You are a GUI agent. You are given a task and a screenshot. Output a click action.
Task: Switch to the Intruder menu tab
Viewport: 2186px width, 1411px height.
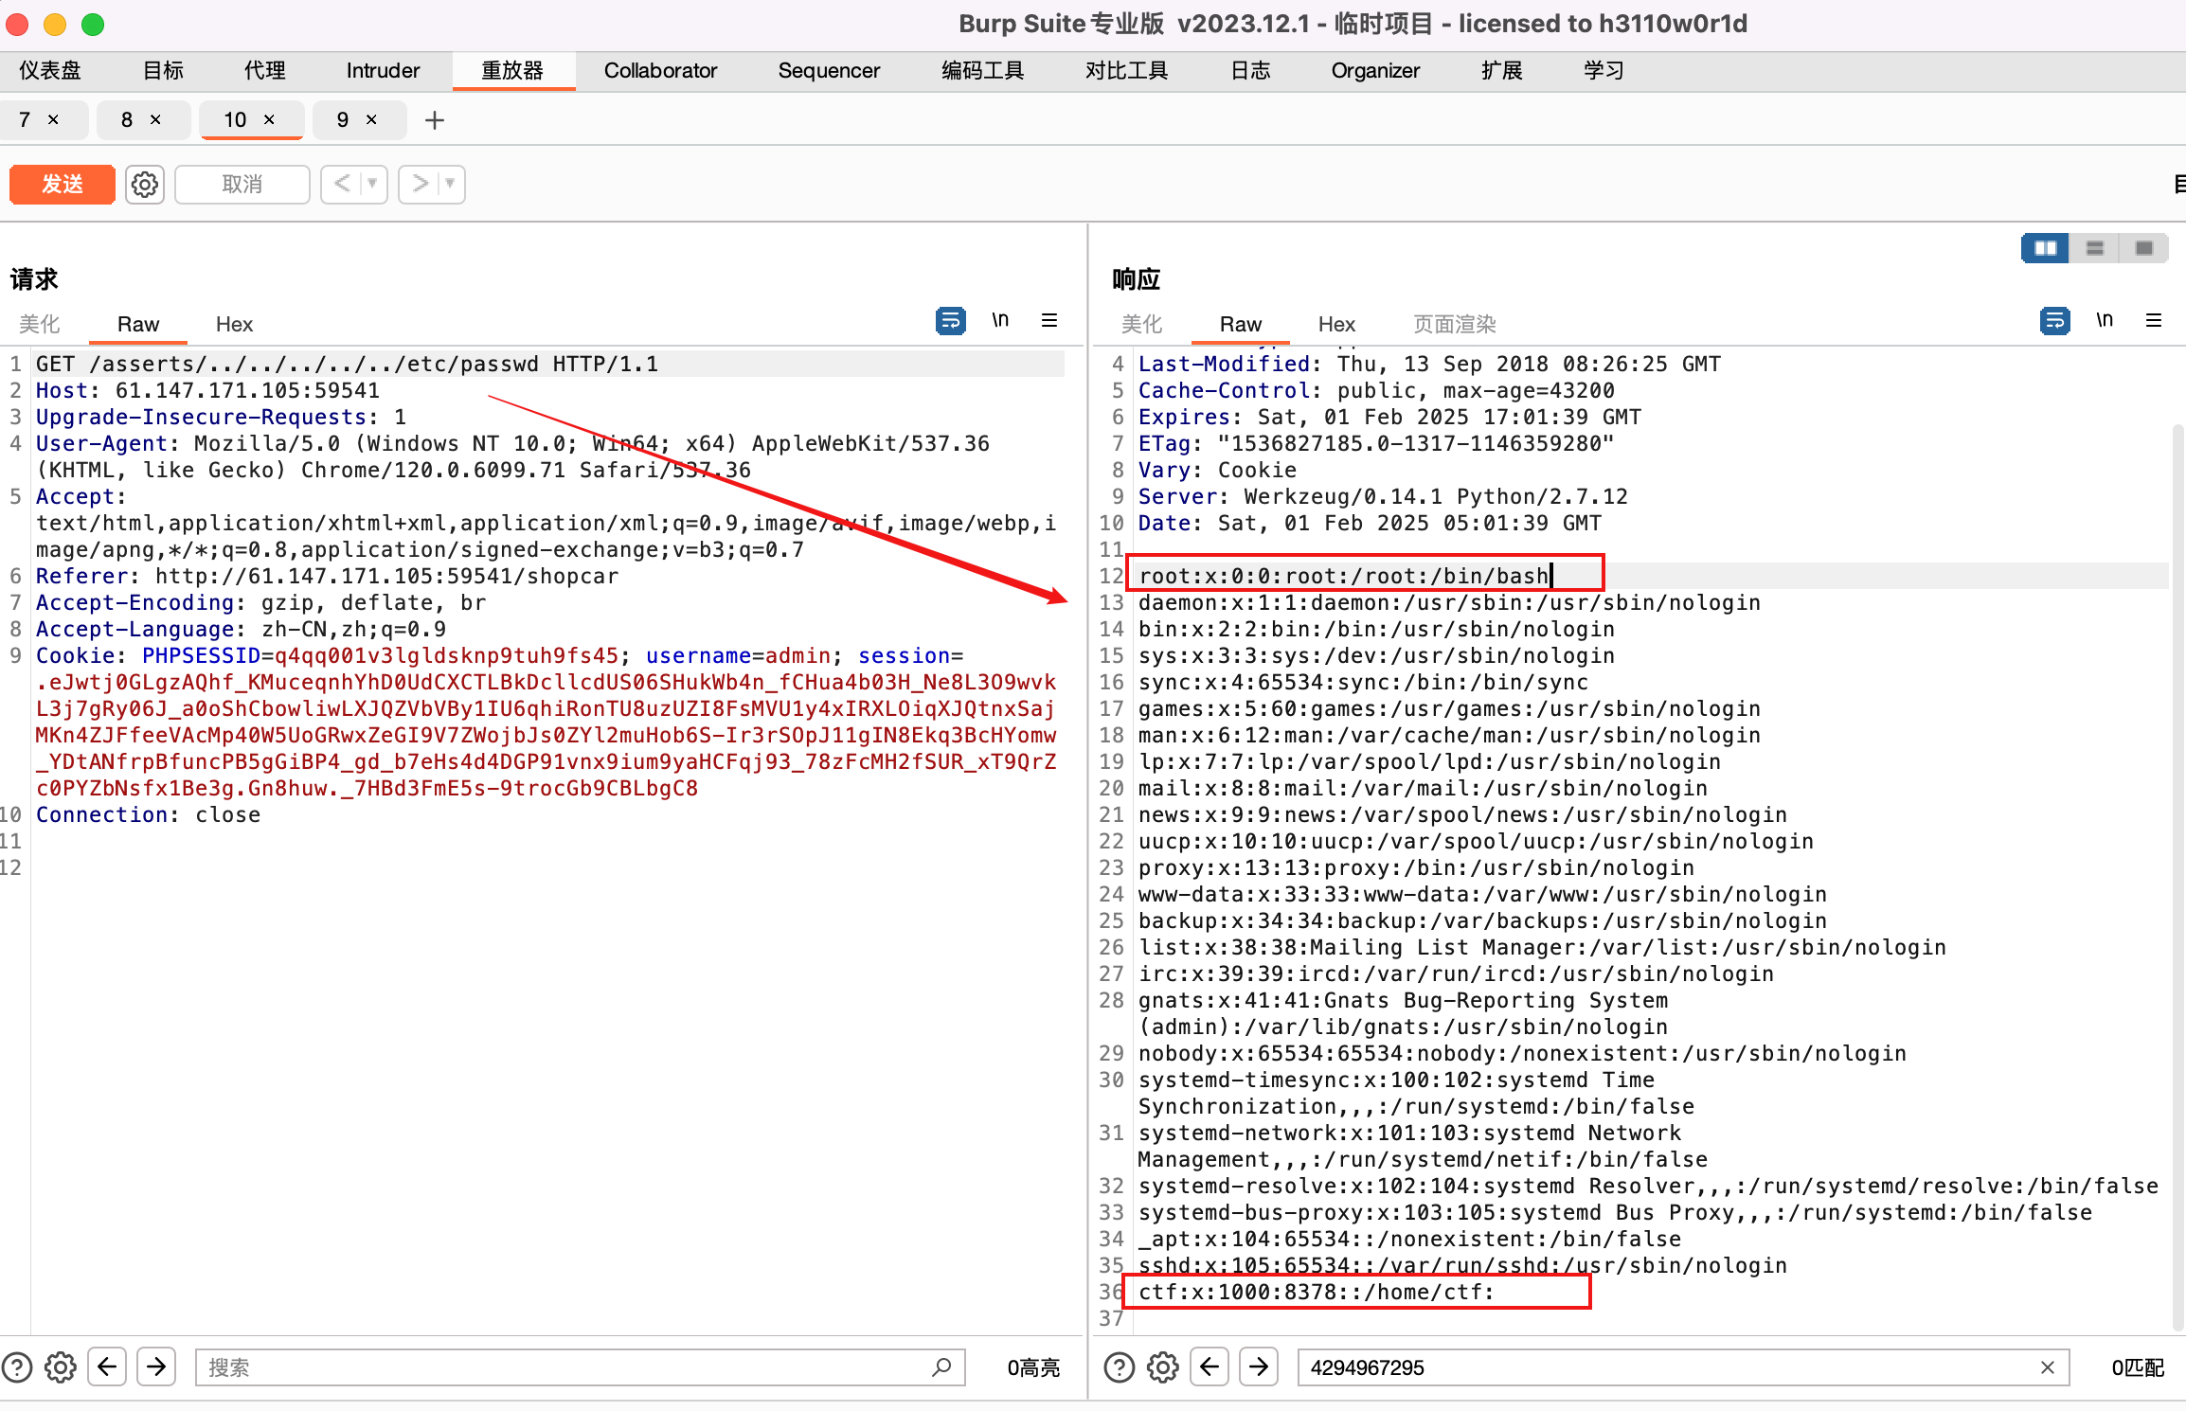click(382, 70)
